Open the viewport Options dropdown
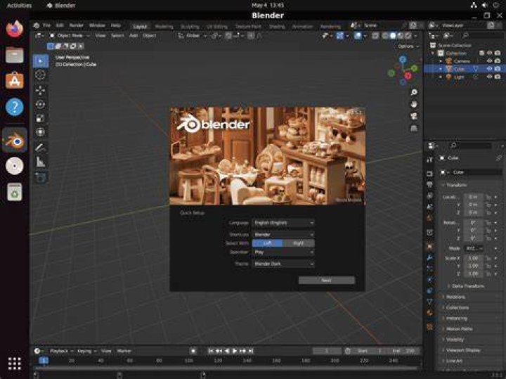Image resolution: width=506 pixels, height=379 pixels. pos(408,46)
